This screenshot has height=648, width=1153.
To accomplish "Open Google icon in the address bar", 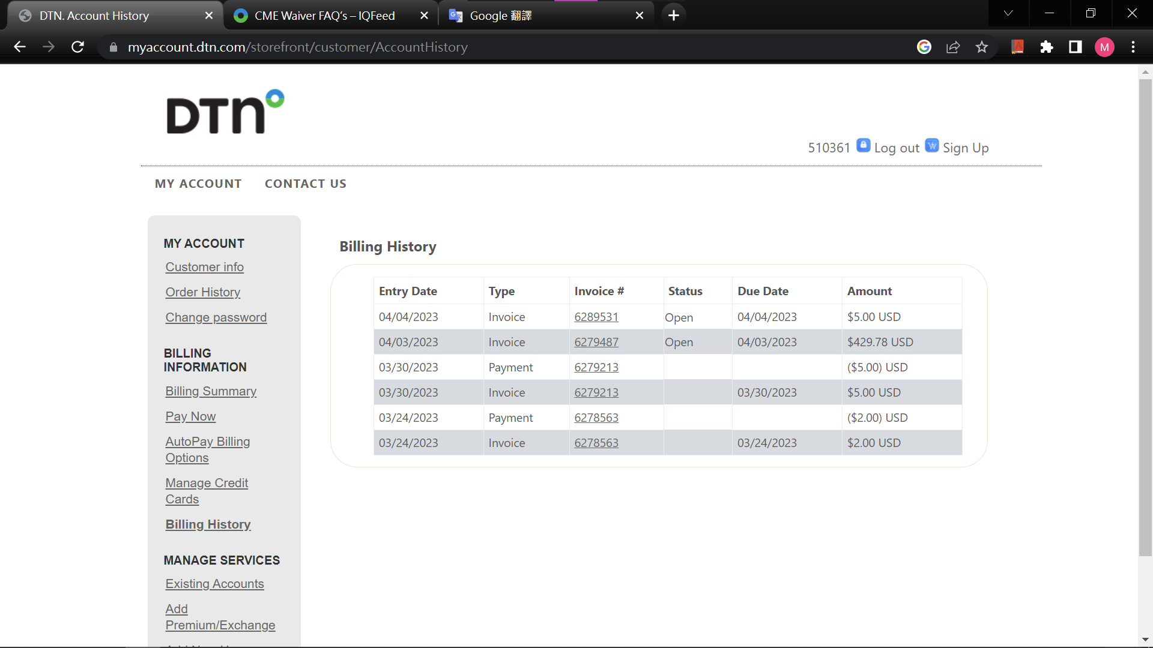I will (x=924, y=47).
